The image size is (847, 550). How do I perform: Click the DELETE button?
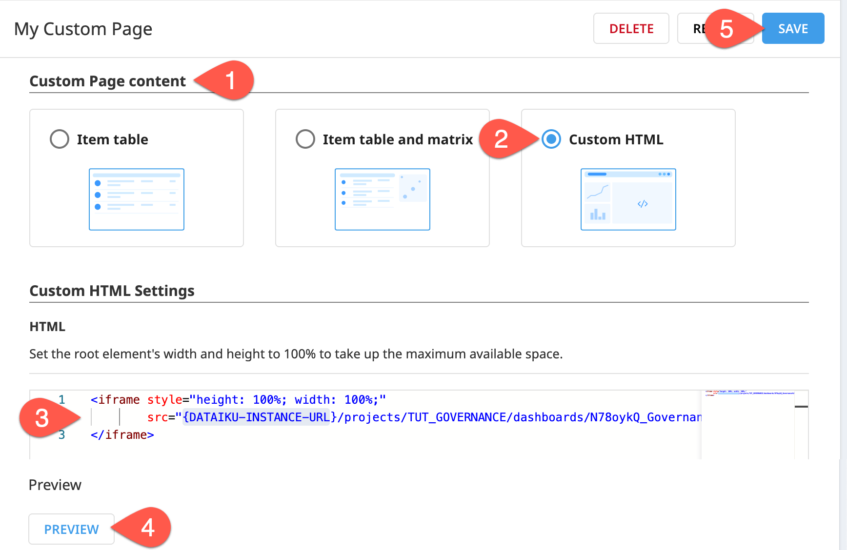point(631,29)
